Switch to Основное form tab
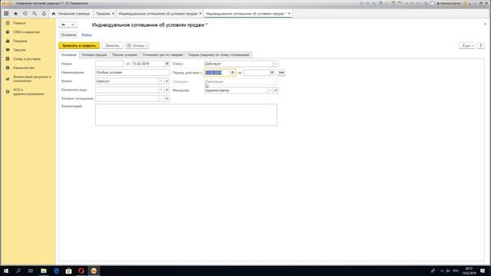491x276 pixels. pyautogui.click(x=69, y=54)
